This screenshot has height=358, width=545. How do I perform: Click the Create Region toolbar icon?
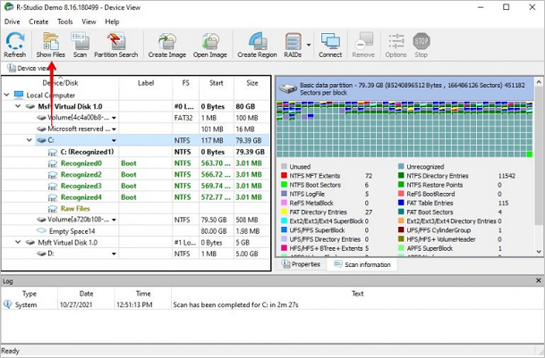click(x=257, y=45)
